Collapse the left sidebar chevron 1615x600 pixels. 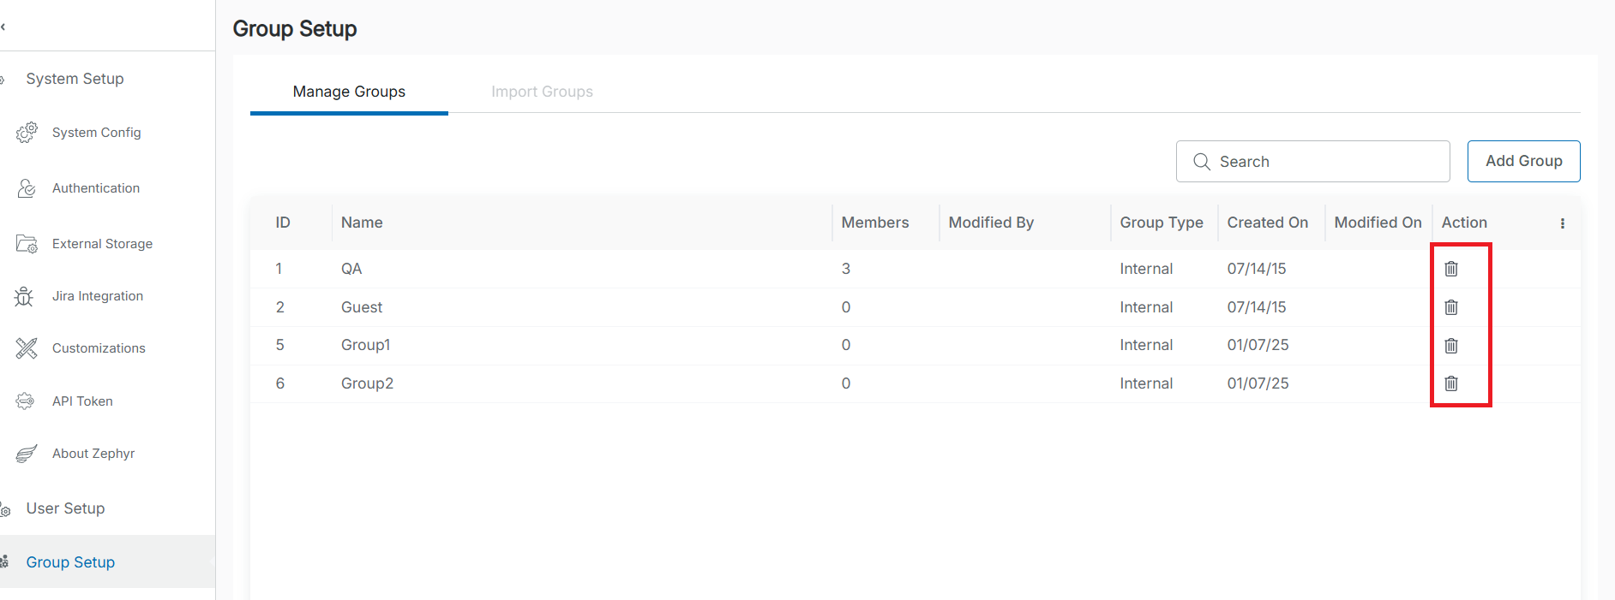pos(4,27)
